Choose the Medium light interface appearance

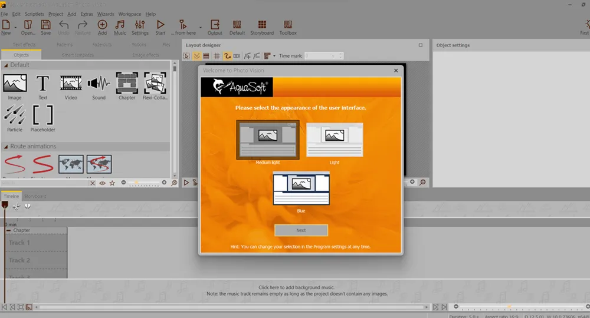click(x=268, y=140)
